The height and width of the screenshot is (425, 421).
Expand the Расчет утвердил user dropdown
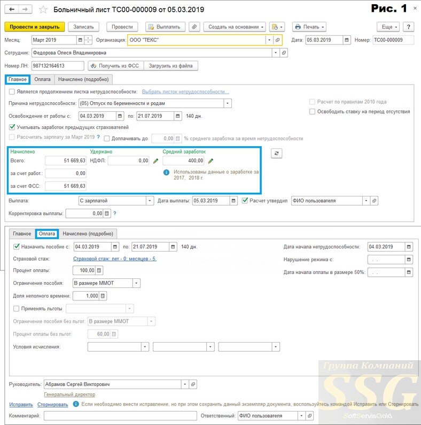tap(366, 201)
